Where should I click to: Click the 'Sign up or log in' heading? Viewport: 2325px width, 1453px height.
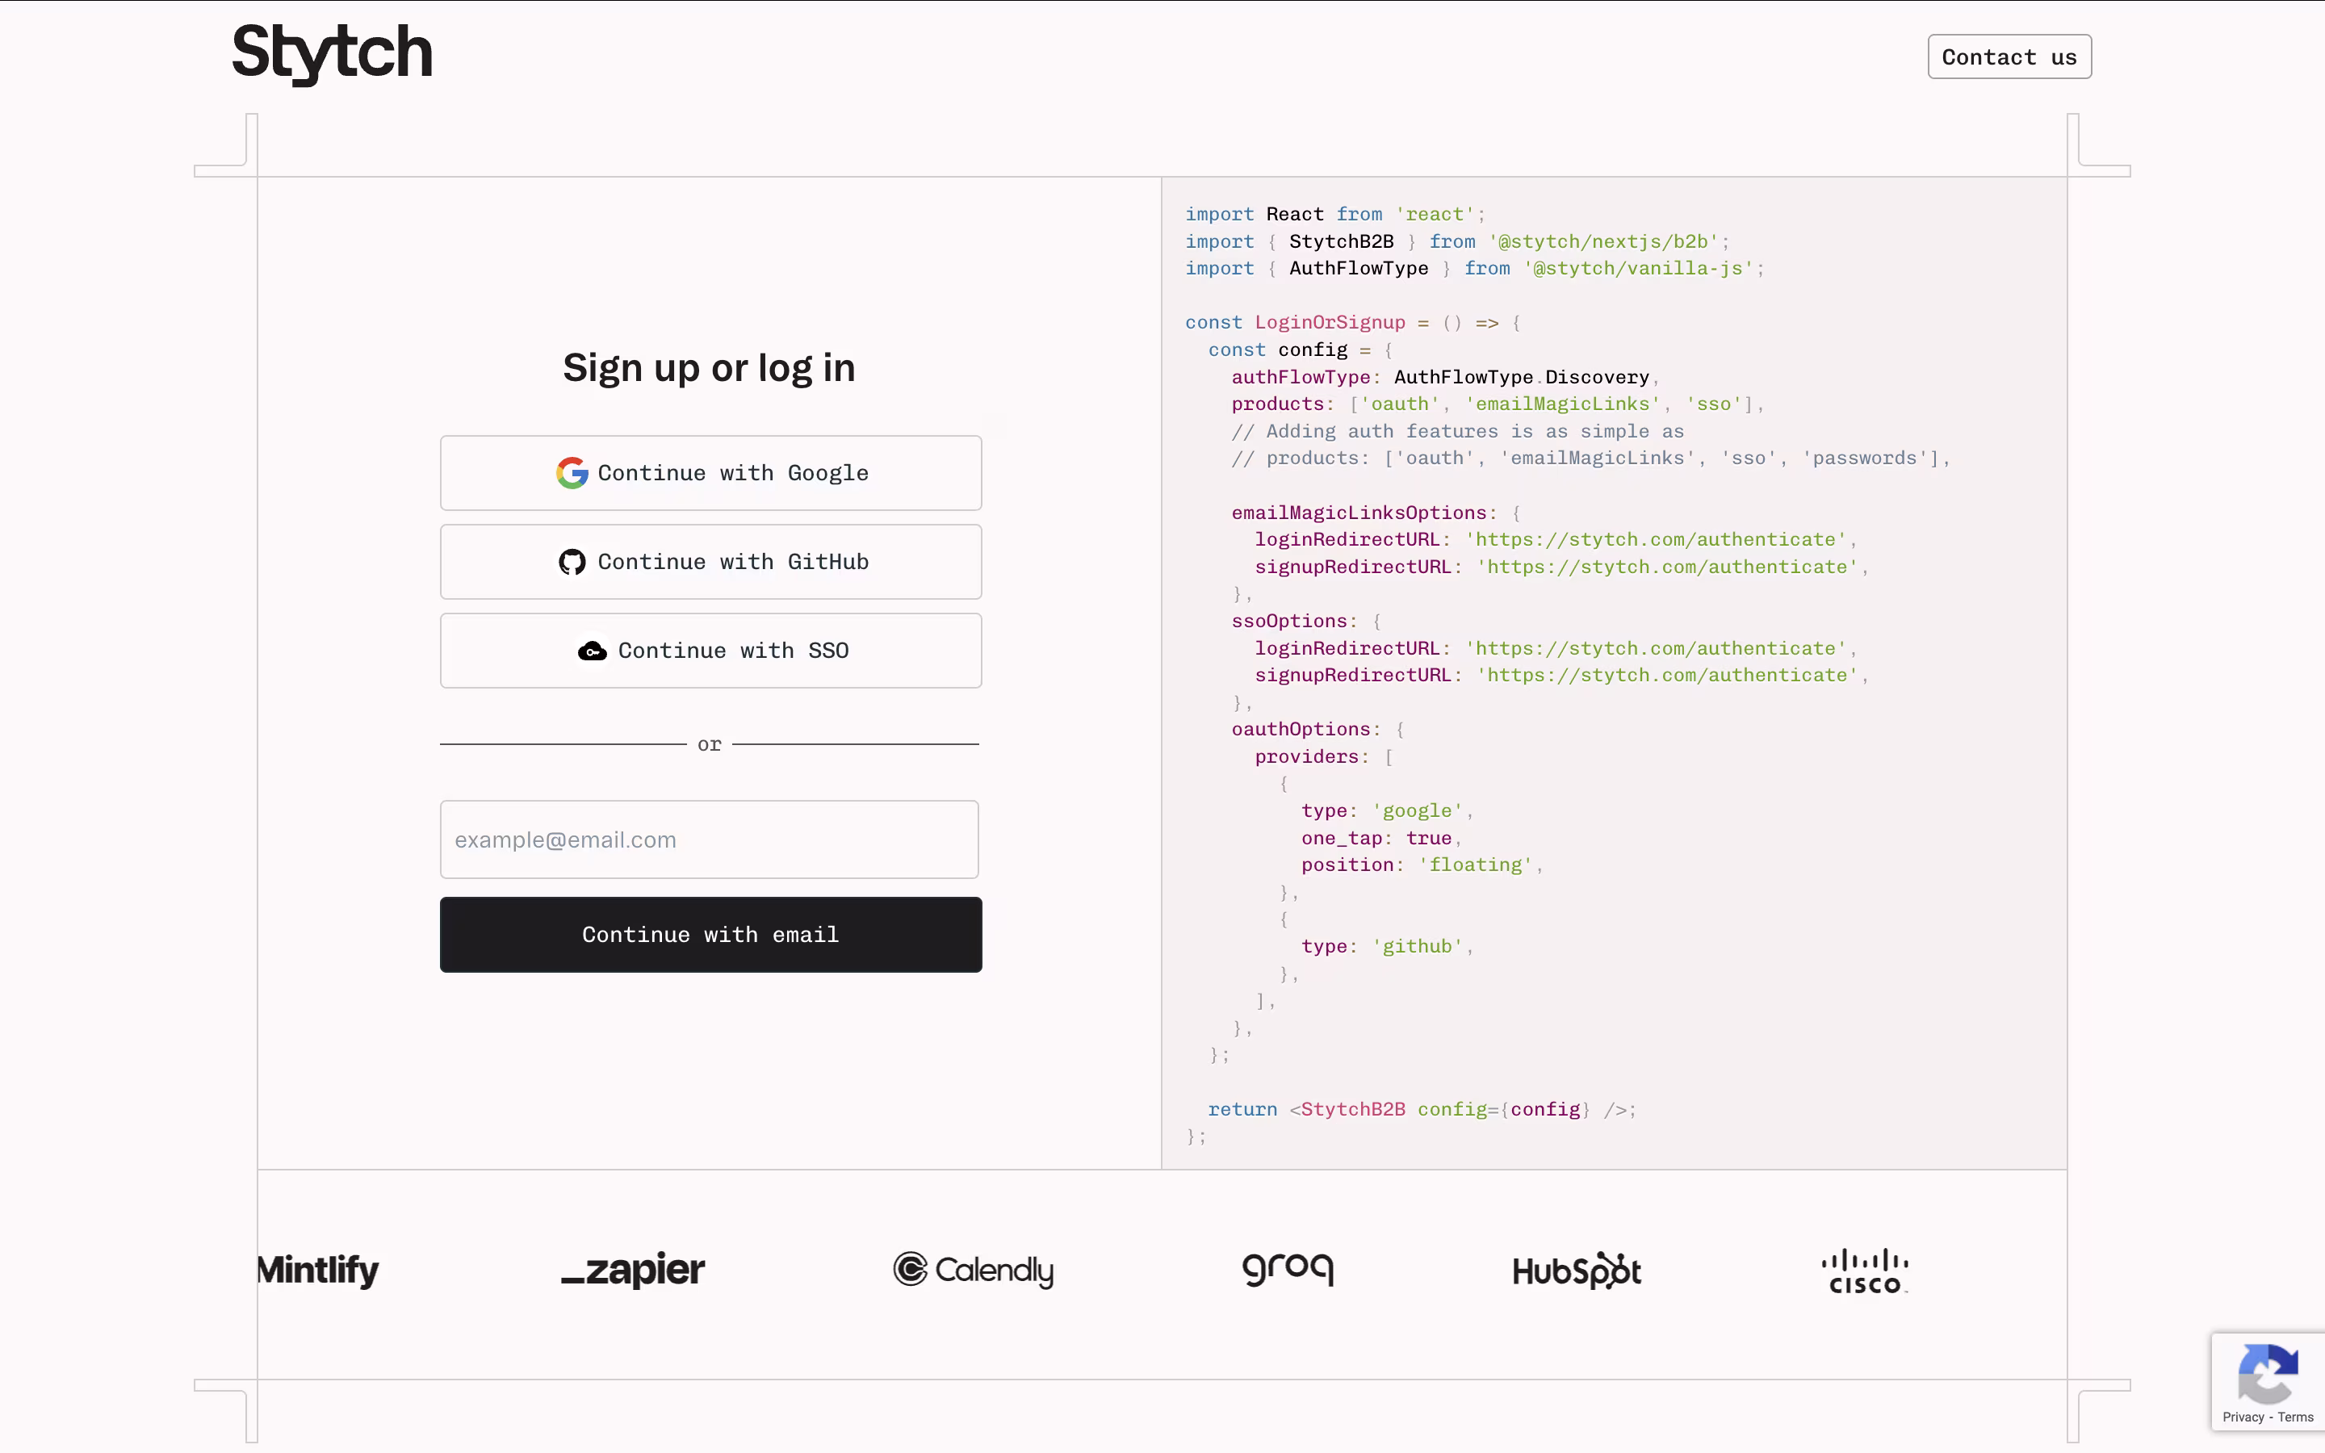coord(709,368)
